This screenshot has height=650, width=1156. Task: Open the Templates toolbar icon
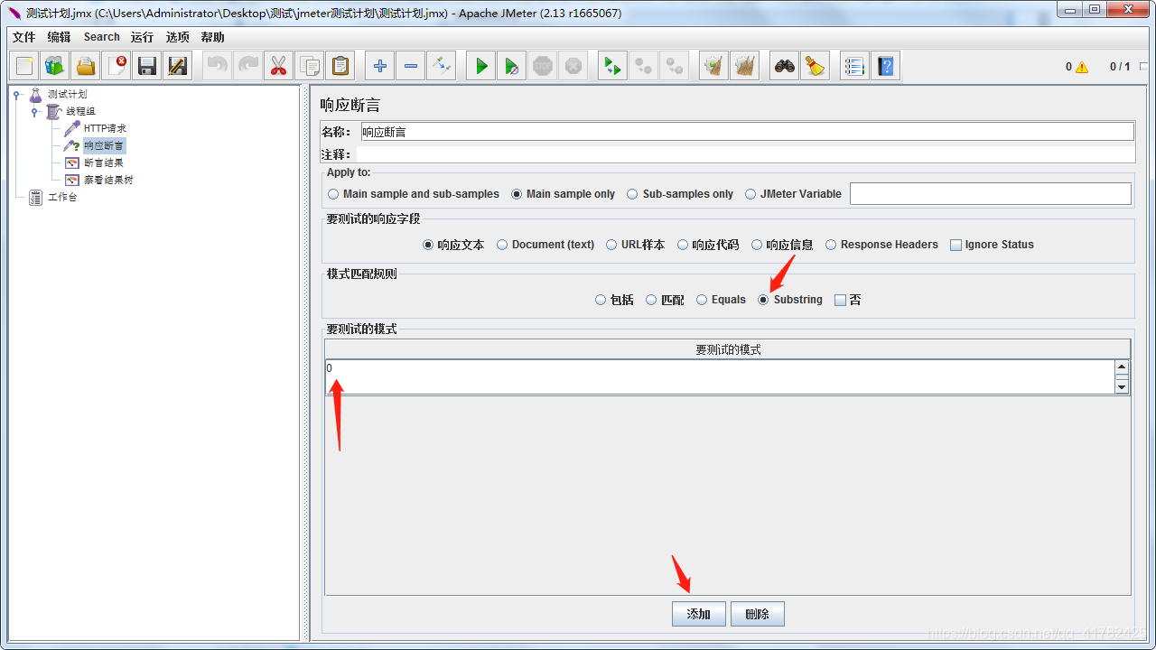(55, 66)
